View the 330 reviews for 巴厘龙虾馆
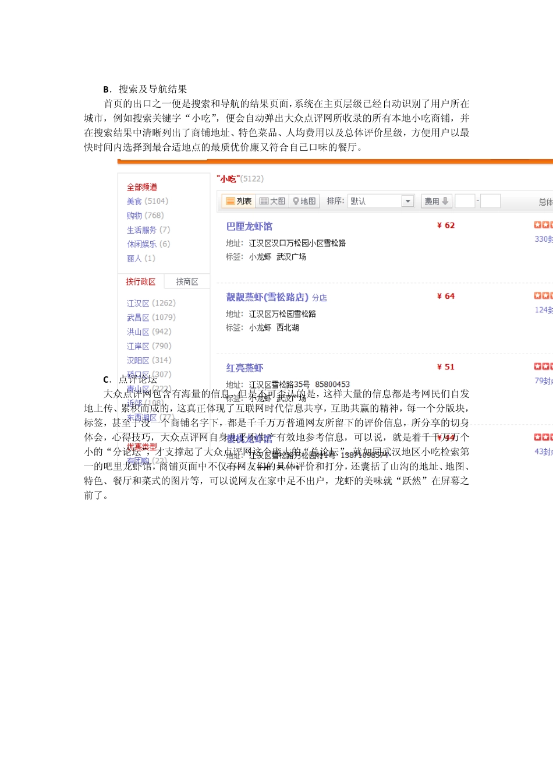Viewport: 553px width, 783px height. click(544, 239)
